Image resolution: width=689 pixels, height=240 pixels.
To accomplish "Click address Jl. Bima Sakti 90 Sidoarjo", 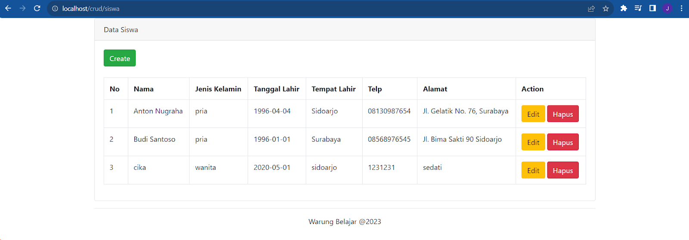I will coord(462,139).
